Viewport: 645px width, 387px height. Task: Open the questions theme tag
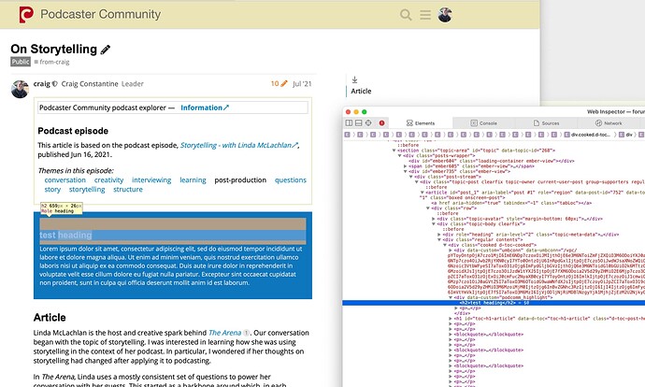pos(291,180)
